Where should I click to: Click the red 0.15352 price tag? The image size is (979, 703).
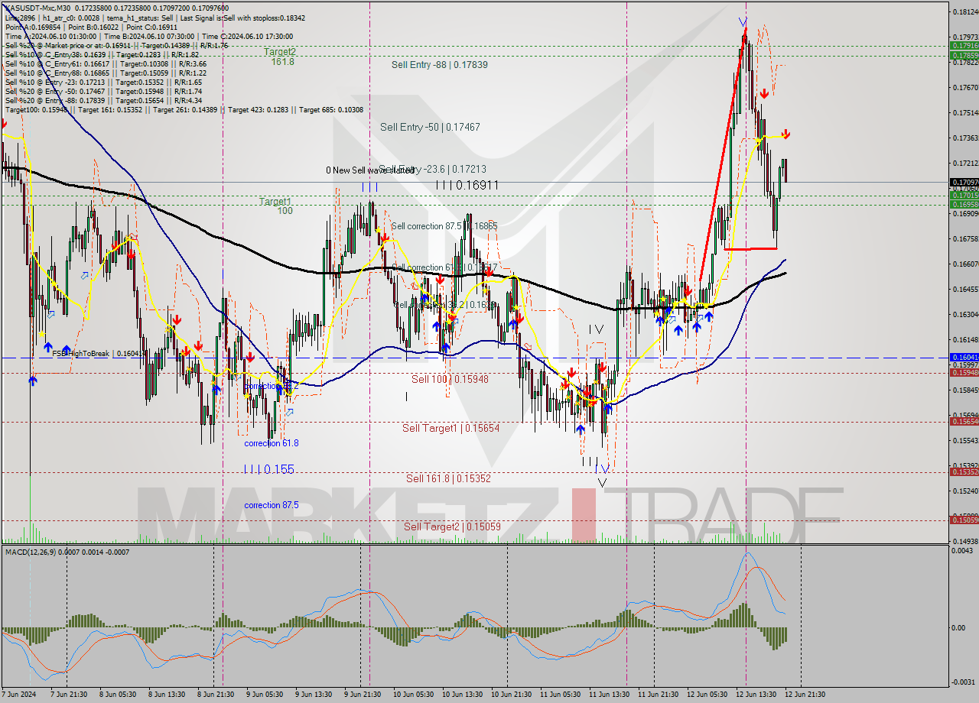pos(964,471)
